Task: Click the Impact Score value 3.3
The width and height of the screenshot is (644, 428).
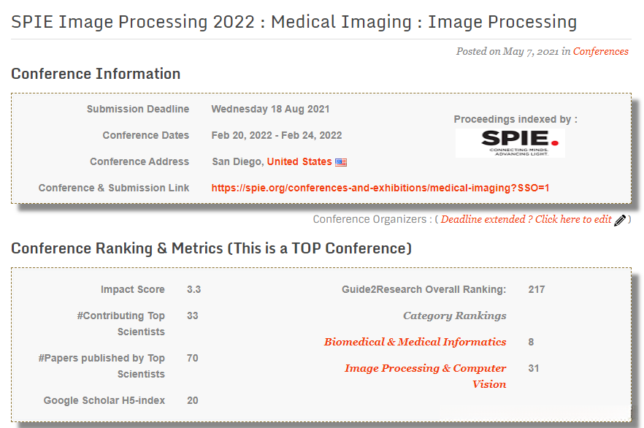Action: point(193,289)
